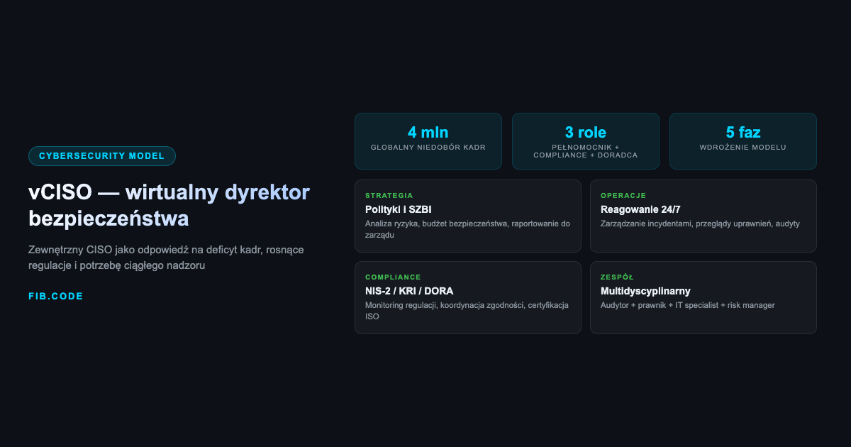This screenshot has height=447, width=851.
Task: Select the vCISO main heading
Action: (169, 205)
